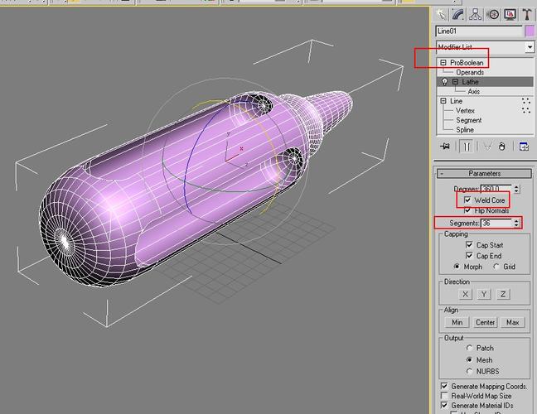Image resolution: width=537 pixels, height=414 pixels.
Task: Remove modifier from the stack icon
Action: click(x=501, y=147)
